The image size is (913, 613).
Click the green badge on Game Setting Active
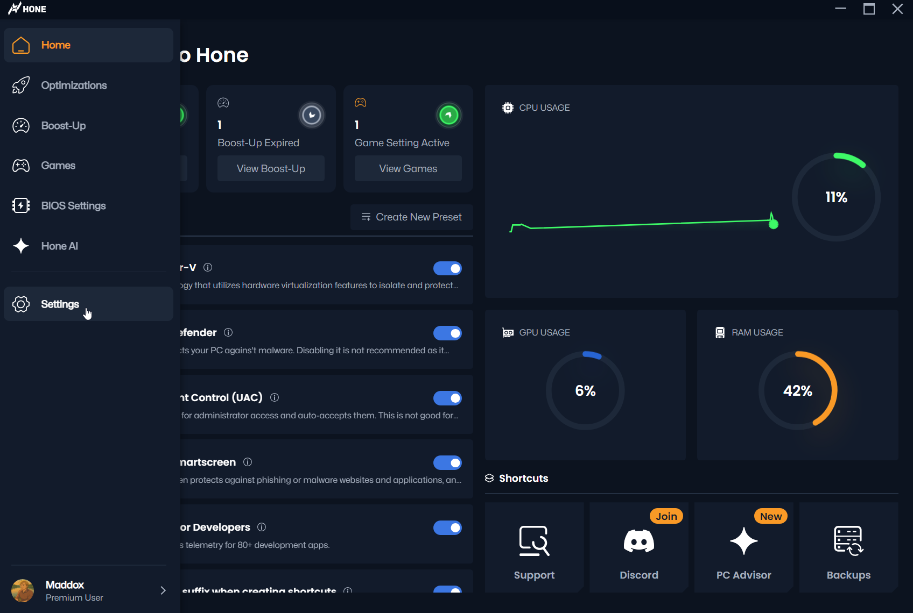point(449,115)
